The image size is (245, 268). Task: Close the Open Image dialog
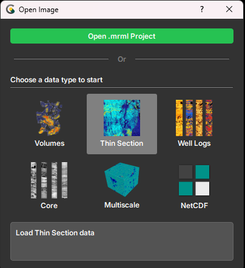pyautogui.click(x=229, y=9)
